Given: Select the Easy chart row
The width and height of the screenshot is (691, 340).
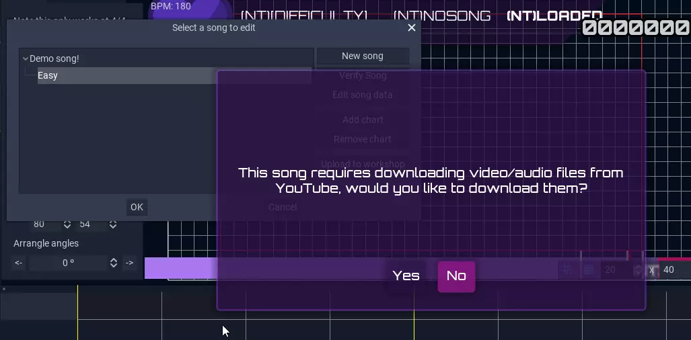Looking at the screenshot, I should [174, 76].
